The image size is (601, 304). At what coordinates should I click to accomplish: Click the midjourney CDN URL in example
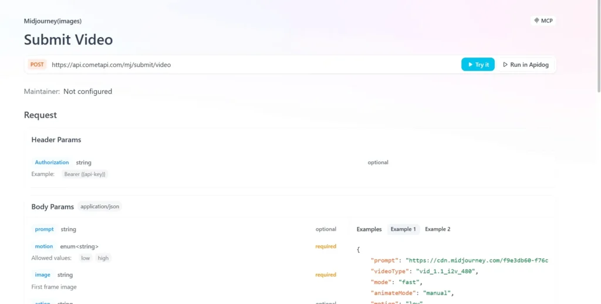click(477, 261)
